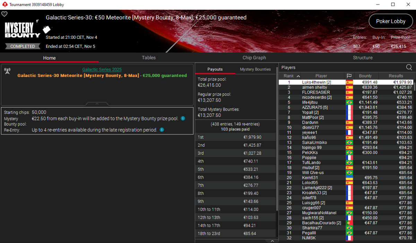The width and height of the screenshot is (416, 243).
Task: Click the ticket icon beside Mystery Bounty logo
Action: [x=47, y=29]
